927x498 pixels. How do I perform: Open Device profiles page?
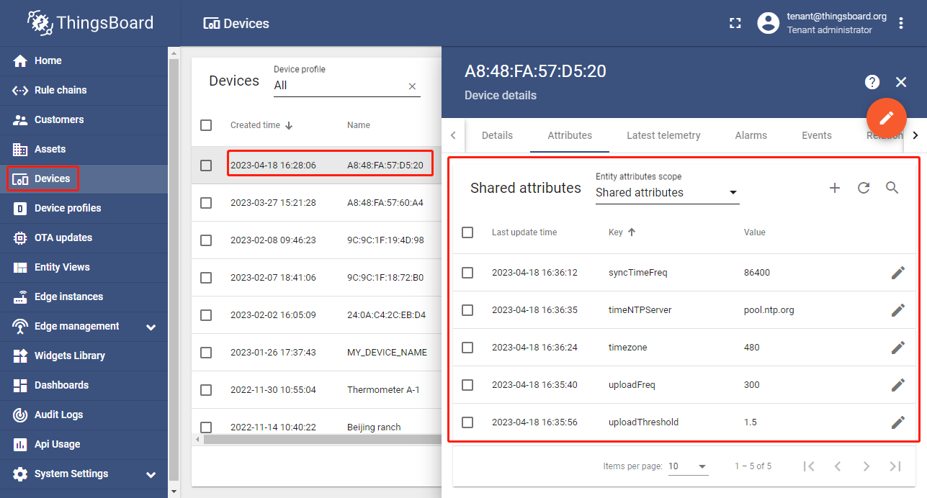point(84,208)
